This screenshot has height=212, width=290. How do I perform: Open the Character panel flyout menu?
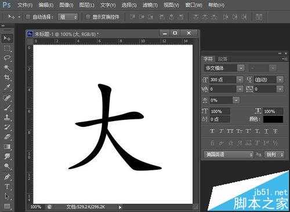pos(284,59)
